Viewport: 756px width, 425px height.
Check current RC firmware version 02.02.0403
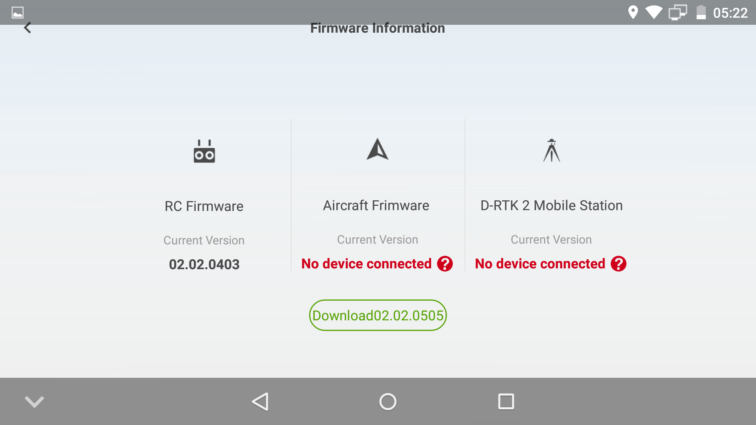(204, 264)
